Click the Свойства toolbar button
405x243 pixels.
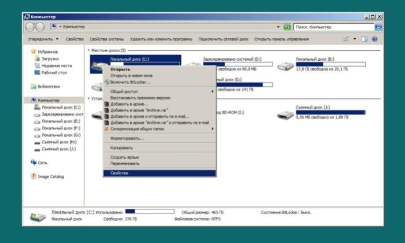(x=75, y=39)
